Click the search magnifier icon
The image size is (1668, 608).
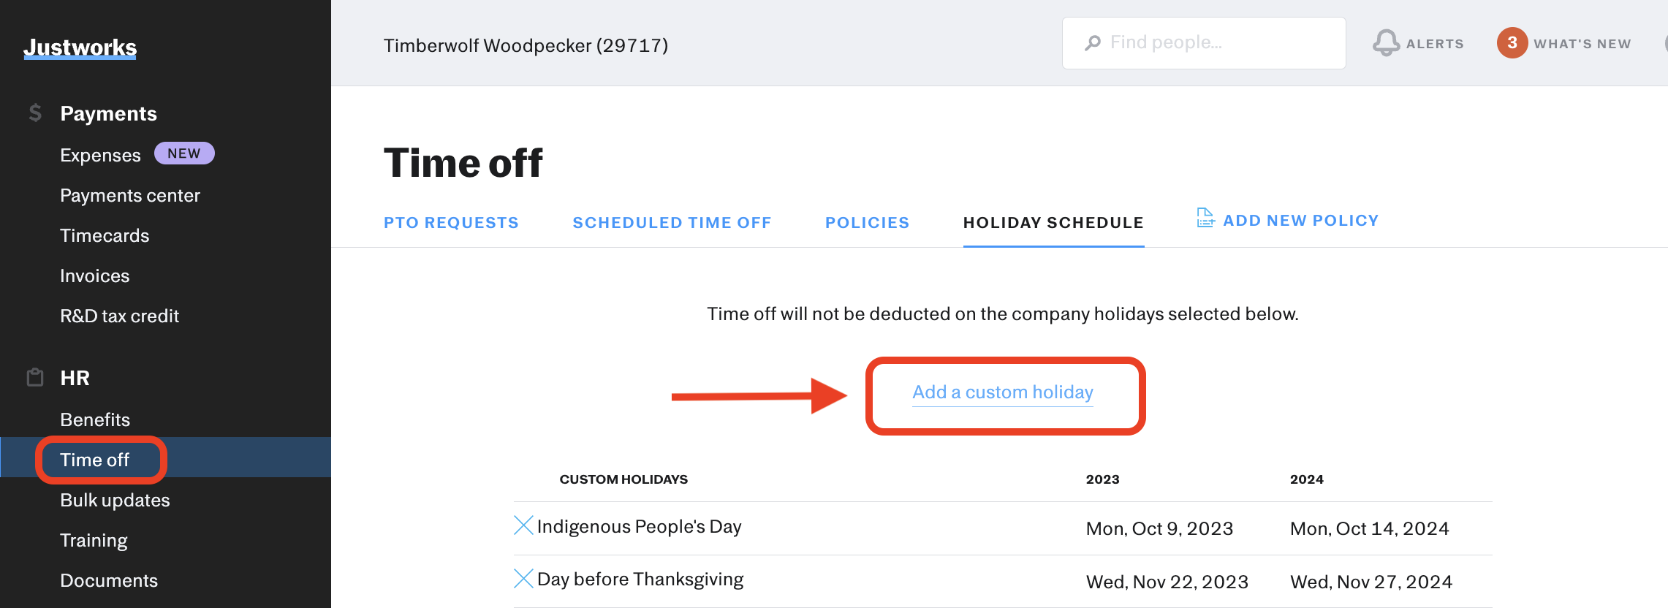1093,43
